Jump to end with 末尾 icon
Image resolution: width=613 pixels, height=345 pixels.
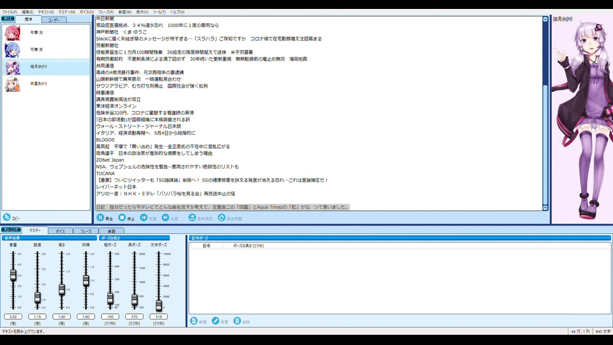(166, 217)
